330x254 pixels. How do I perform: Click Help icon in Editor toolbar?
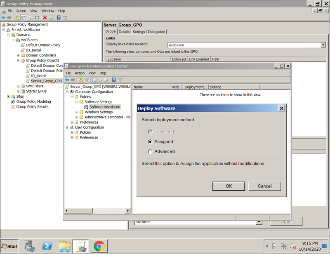(114, 80)
